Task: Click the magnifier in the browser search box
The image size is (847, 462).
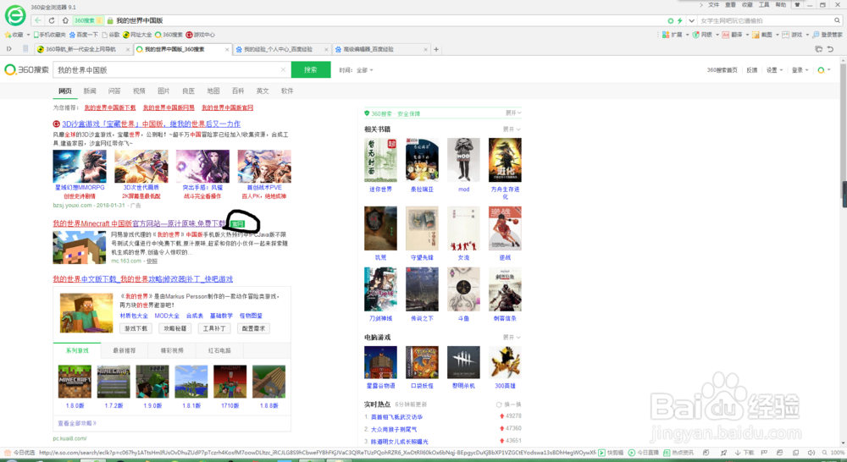Action: [x=838, y=20]
